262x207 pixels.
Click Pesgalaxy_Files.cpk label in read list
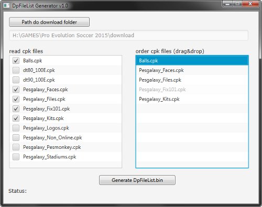click(x=44, y=99)
